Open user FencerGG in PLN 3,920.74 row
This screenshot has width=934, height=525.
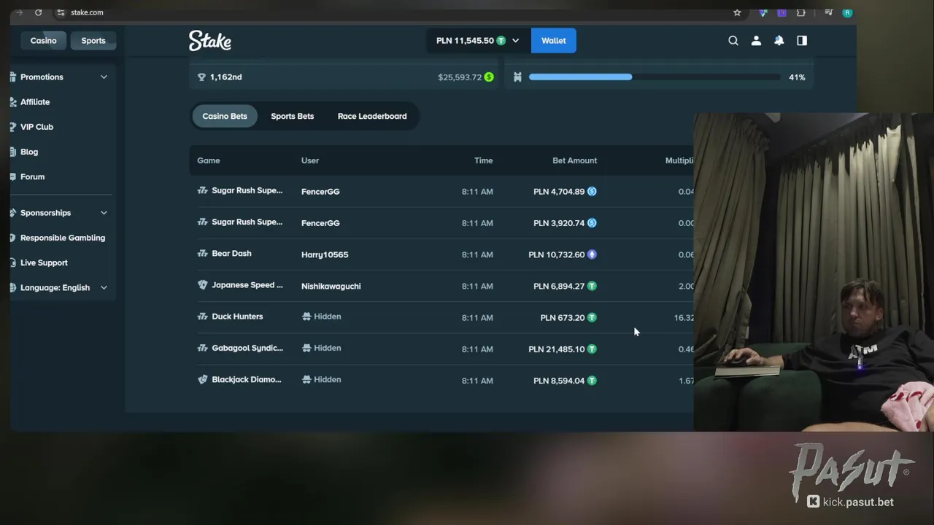tap(320, 223)
